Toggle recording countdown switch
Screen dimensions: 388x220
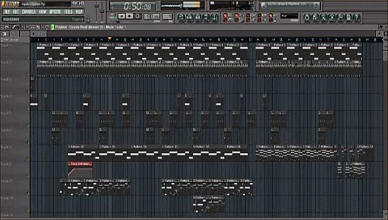click(237, 16)
